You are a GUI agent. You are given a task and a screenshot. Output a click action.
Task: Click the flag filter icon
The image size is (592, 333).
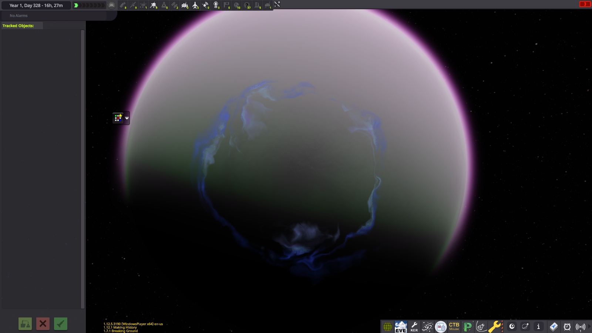(226, 5)
